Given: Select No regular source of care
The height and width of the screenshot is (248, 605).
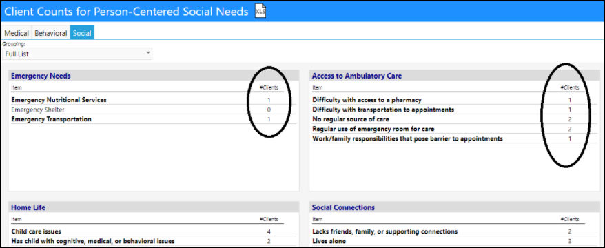Looking at the screenshot, I should pos(455,119).
